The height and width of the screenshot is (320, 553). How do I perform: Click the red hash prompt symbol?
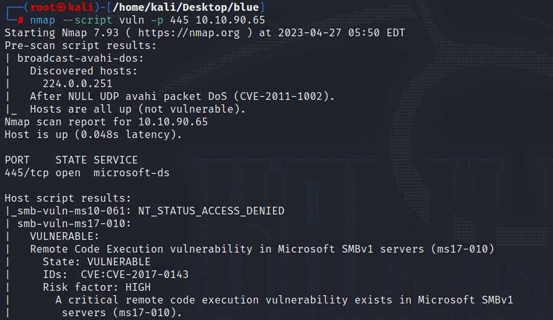click(20, 20)
